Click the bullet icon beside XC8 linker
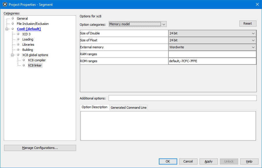Viewport: 262px width, 168px height. (24, 65)
